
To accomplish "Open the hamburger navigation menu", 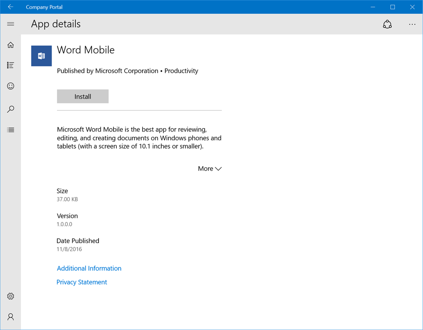I will pyautogui.click(x=11, y=24).
